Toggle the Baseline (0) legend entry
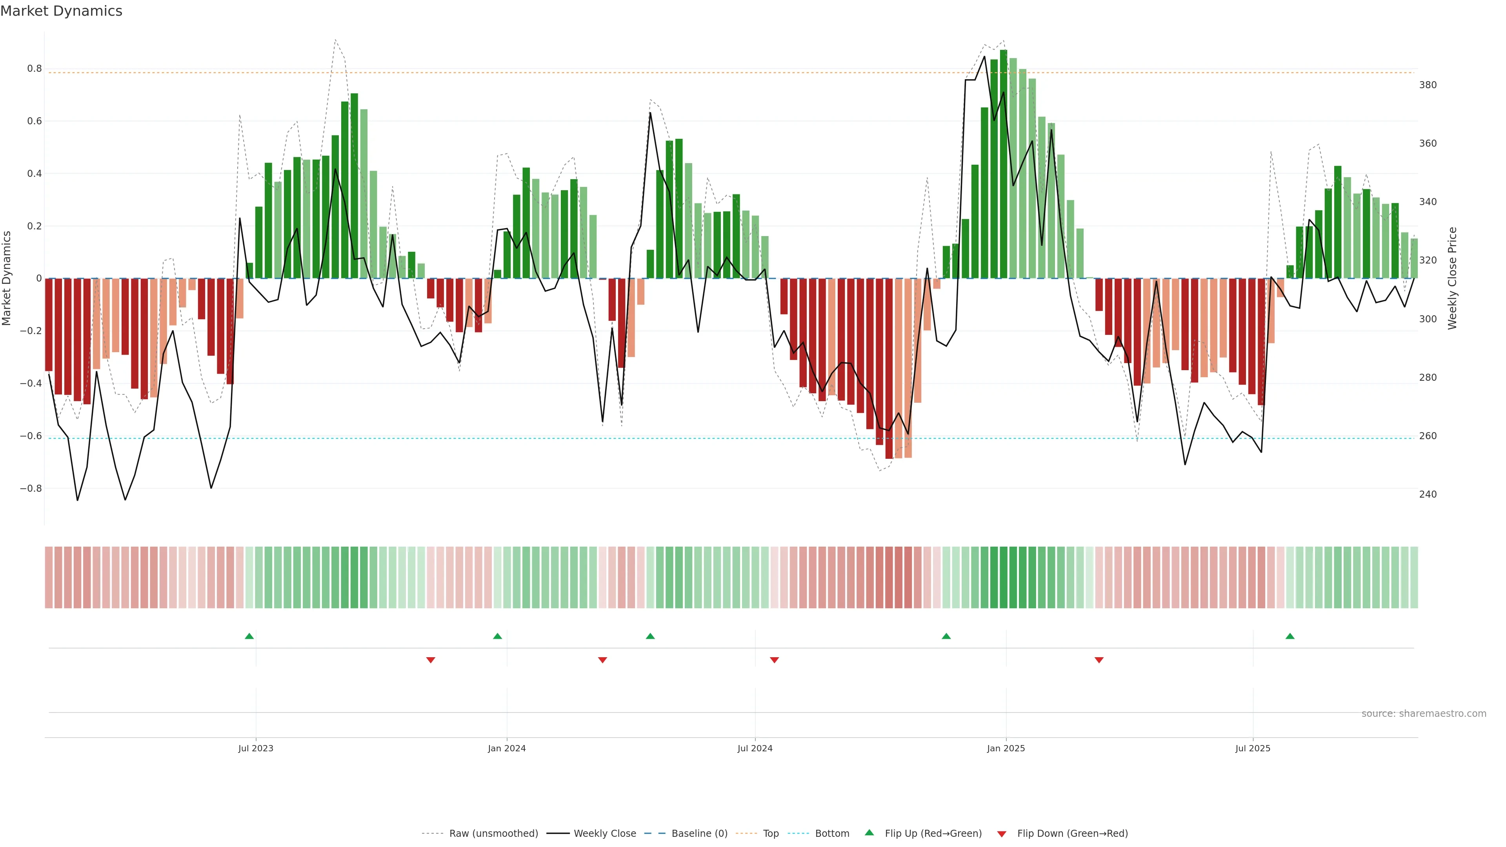Image resolution: width=1506 pixels, height=847 pixels. tap(699, 834)
